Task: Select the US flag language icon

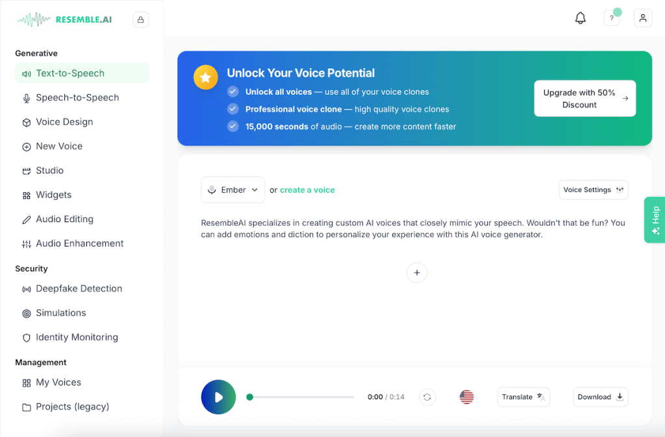Action: (x=466, y=397)
